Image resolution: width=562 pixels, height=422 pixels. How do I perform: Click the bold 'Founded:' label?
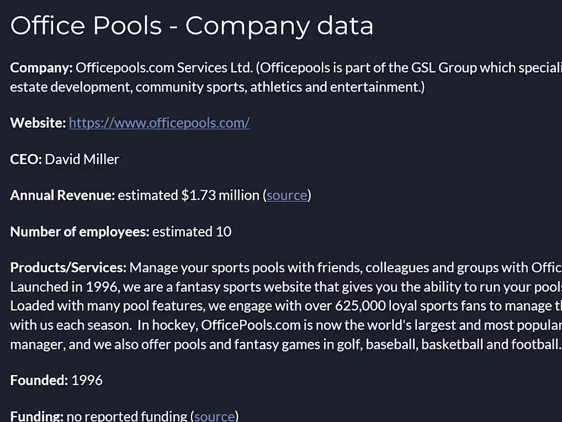39,380
